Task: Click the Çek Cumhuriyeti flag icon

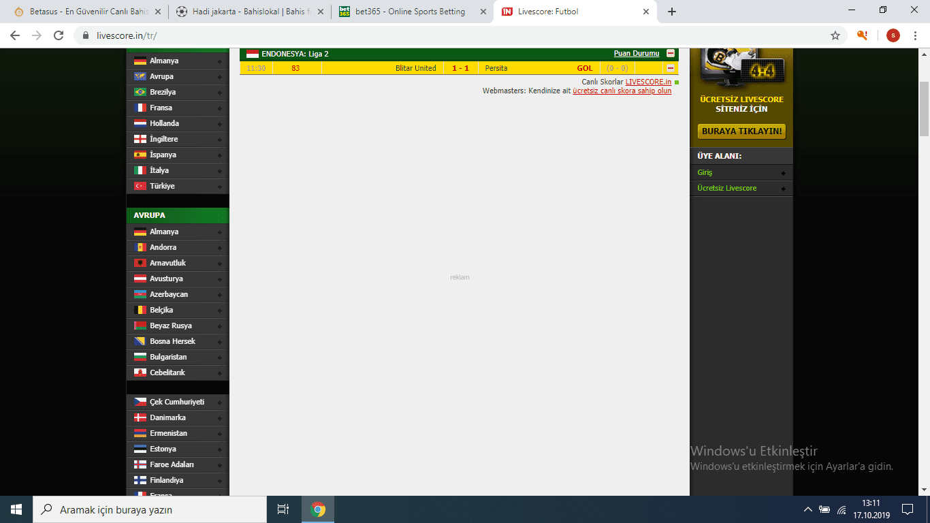Action: pyautogui.click(x=140, y=402)
